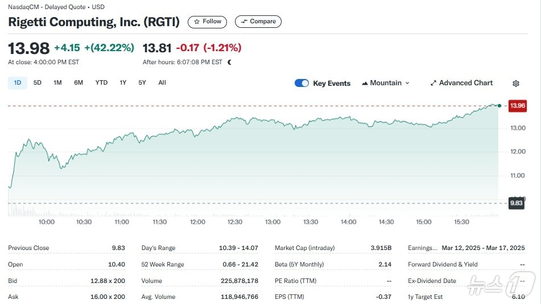
Task: Click the compare arrows icon
Action: coord(244,22)
